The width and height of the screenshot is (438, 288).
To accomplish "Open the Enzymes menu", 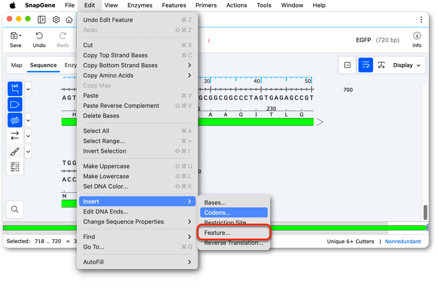I will point(140,5).
